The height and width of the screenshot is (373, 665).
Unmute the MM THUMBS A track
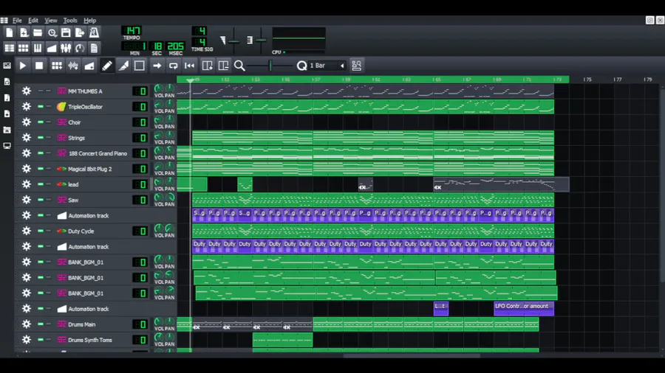pos(41,91)
